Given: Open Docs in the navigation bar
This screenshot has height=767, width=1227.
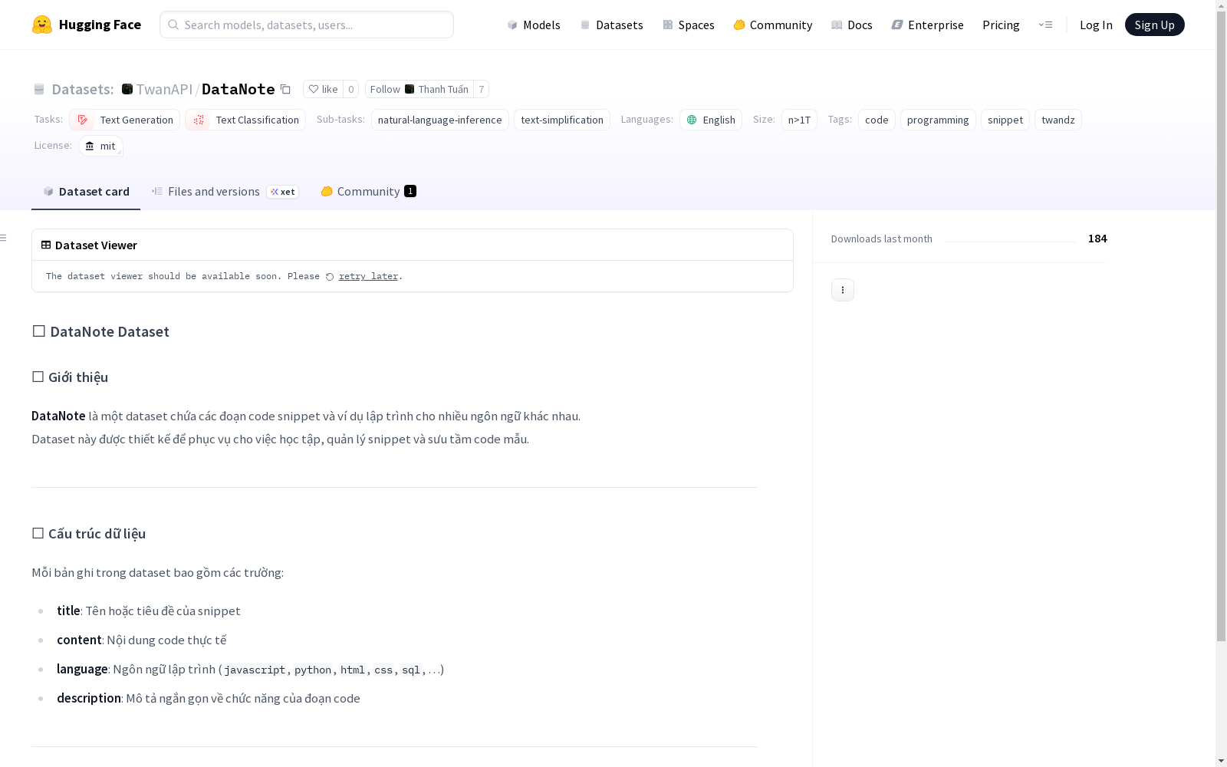Looking at the screenshot, I should tap(852, 25).
